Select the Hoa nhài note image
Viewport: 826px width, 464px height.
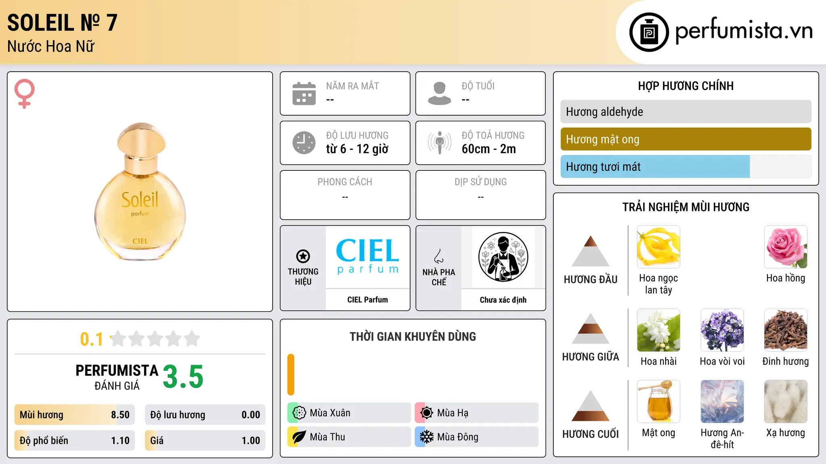(x=658, y=330)
